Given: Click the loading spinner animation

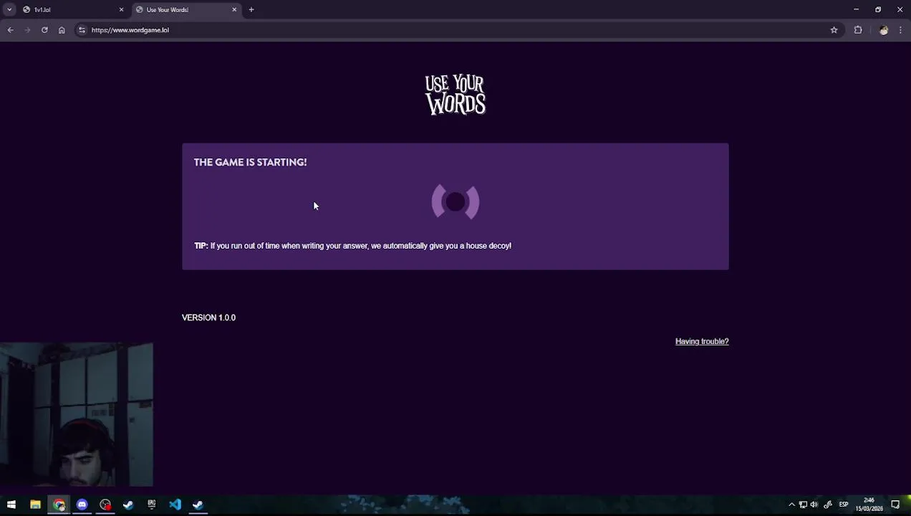Looking at the screenshot, I should pyautogui.click(x=455, y=202).
